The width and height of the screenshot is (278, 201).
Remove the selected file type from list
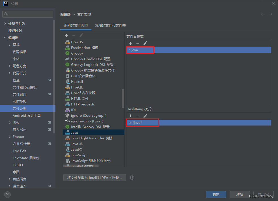[74, 35]
